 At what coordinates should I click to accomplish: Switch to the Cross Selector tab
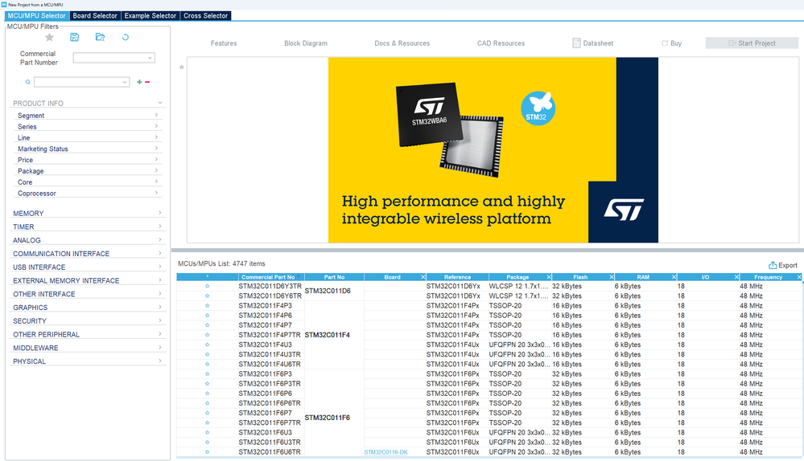pos(205,16)
